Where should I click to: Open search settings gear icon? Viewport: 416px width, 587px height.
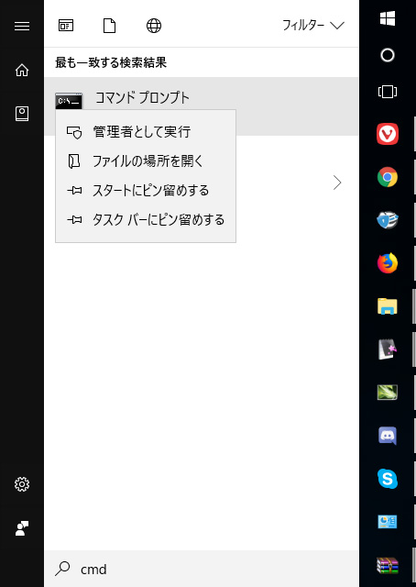coord(22,484)
